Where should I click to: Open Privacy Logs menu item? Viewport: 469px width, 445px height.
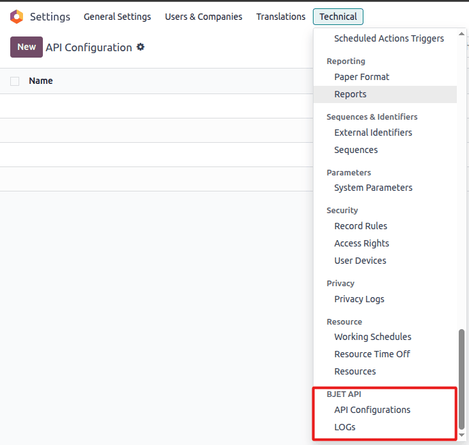point(359,299)
